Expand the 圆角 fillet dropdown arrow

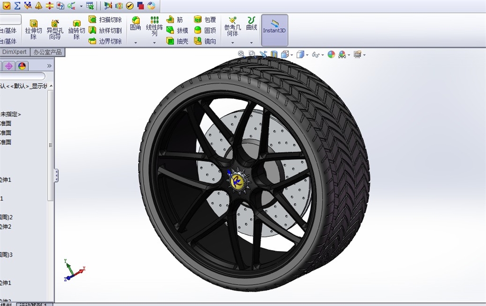point(135,43)
